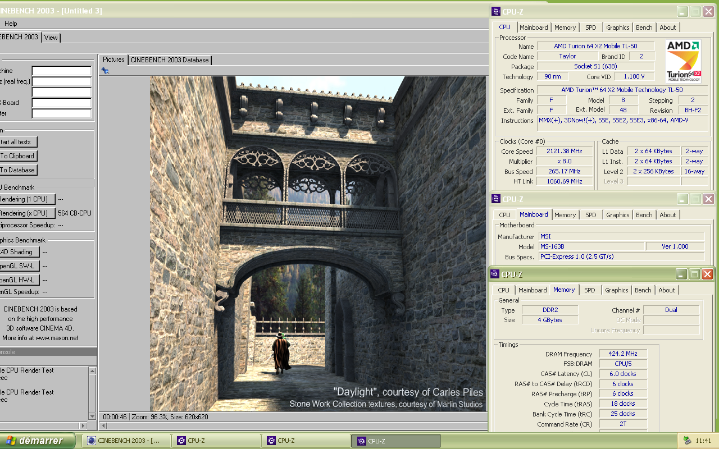The width and height of the screenshot is (719, 449).
Task: Click the AMD Turion 64 X2 logo
Action: pos(684,62)
